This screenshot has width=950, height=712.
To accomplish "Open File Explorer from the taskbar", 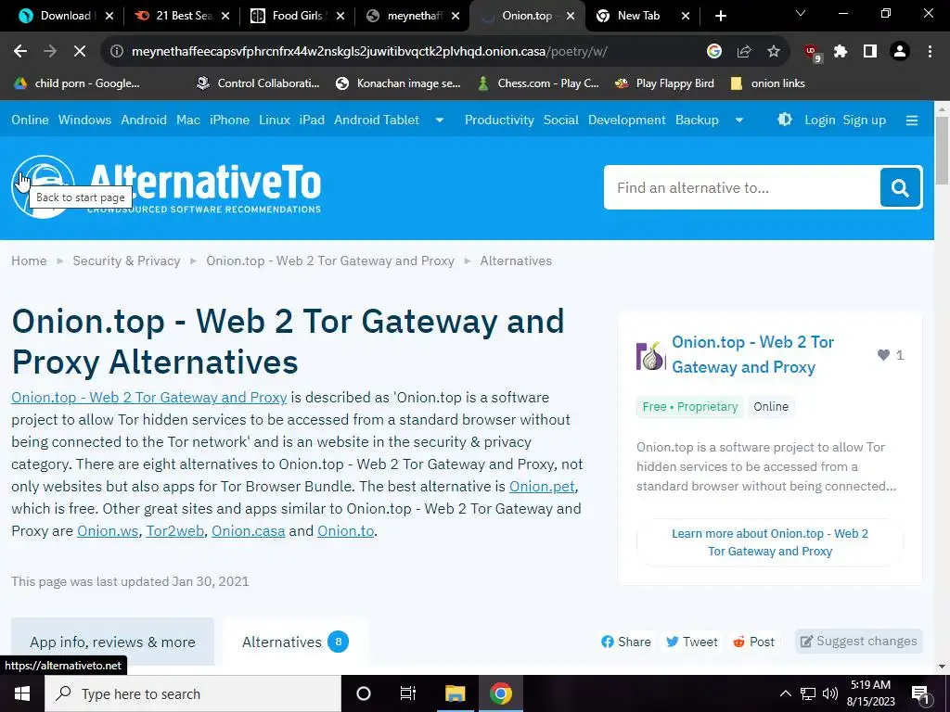I will pos(455,693).
